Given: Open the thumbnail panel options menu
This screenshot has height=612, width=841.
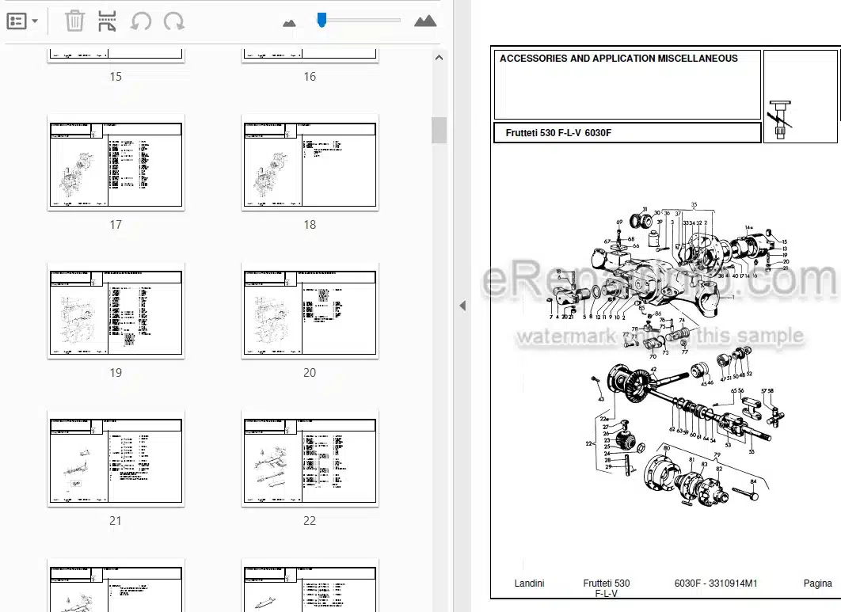Looking at the screenshot, I should (22, 21).
